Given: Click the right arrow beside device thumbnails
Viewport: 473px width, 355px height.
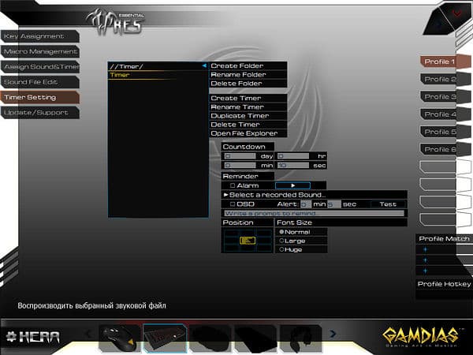Looking at the screenshot, I should coord(333,334).
